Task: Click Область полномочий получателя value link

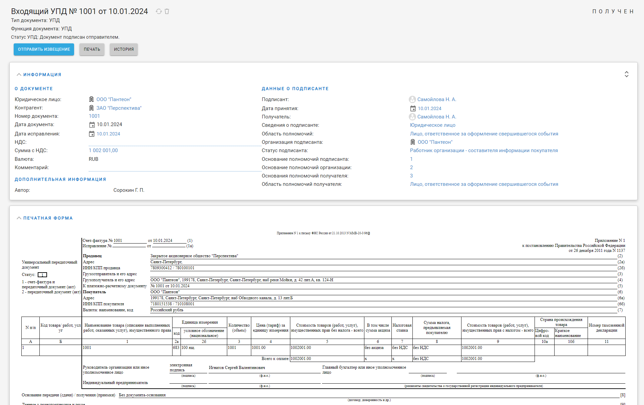Action: tap(484, 184)
